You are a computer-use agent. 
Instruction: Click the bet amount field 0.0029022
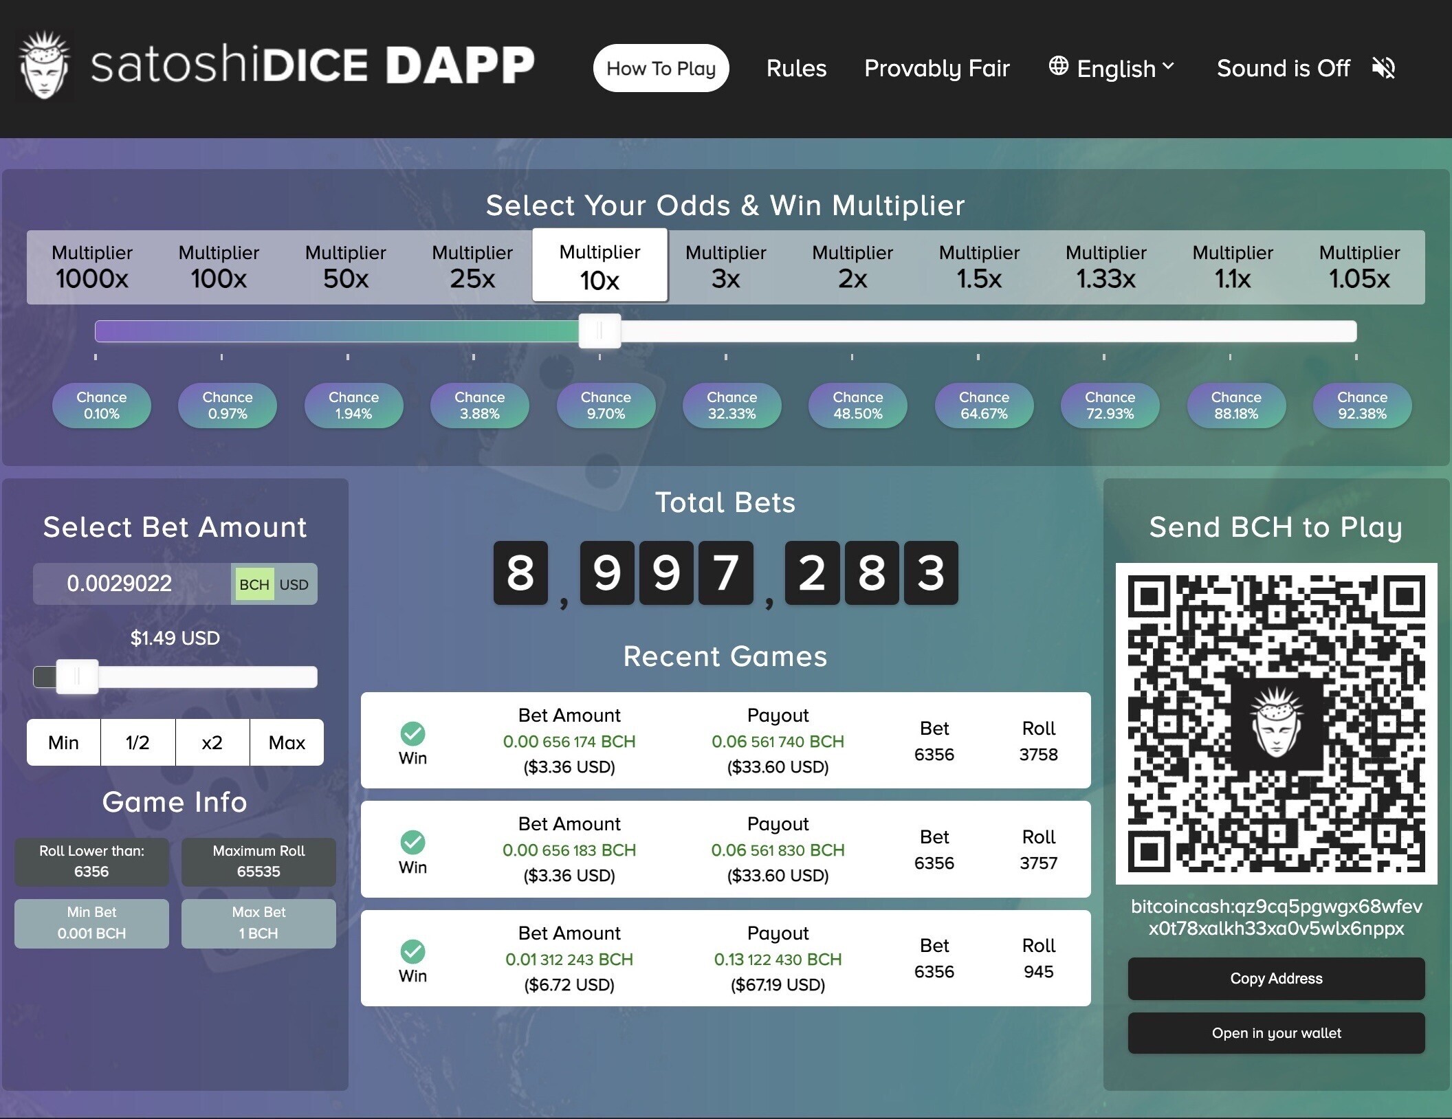click(131, 584)
